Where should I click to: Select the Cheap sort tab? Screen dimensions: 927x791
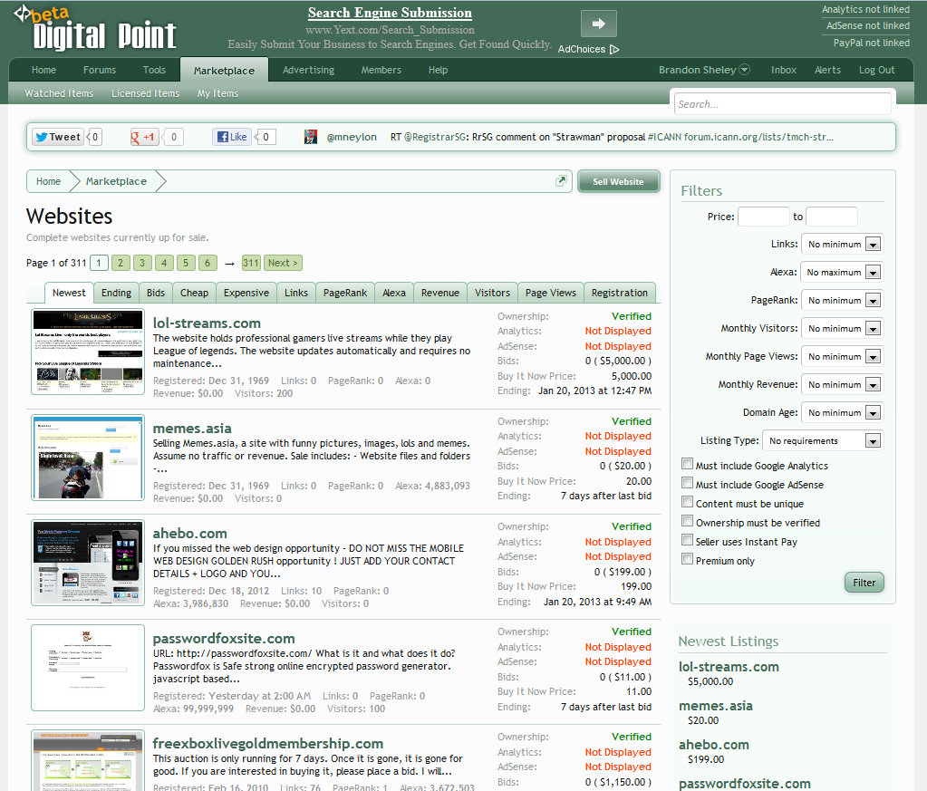point(194,293)
